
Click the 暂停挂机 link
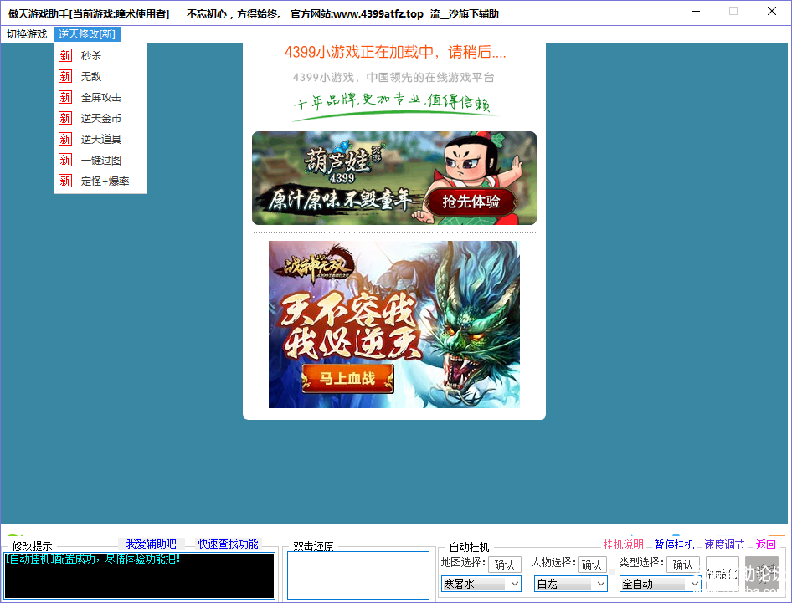[674, 544]
